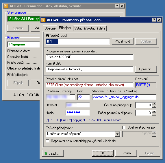The width and height of the screenshot is (165, 163).
Task: Click the Přidat nový button
Action: point(123,41)
